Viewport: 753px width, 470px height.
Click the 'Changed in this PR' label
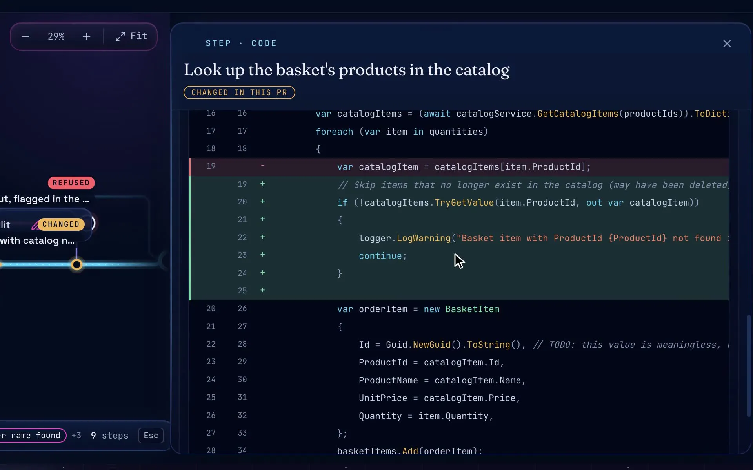[239, 92]
